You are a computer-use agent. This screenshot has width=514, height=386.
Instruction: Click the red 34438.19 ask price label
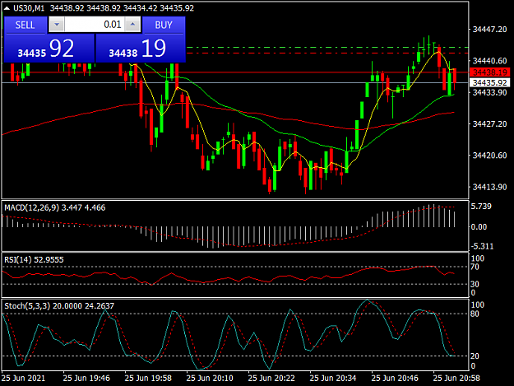tap(490, 72)
